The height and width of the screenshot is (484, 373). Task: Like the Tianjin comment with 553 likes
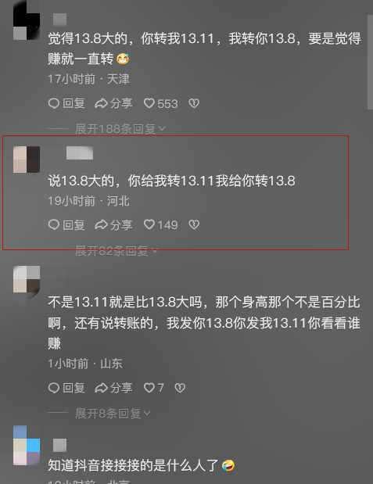point(161,103)
